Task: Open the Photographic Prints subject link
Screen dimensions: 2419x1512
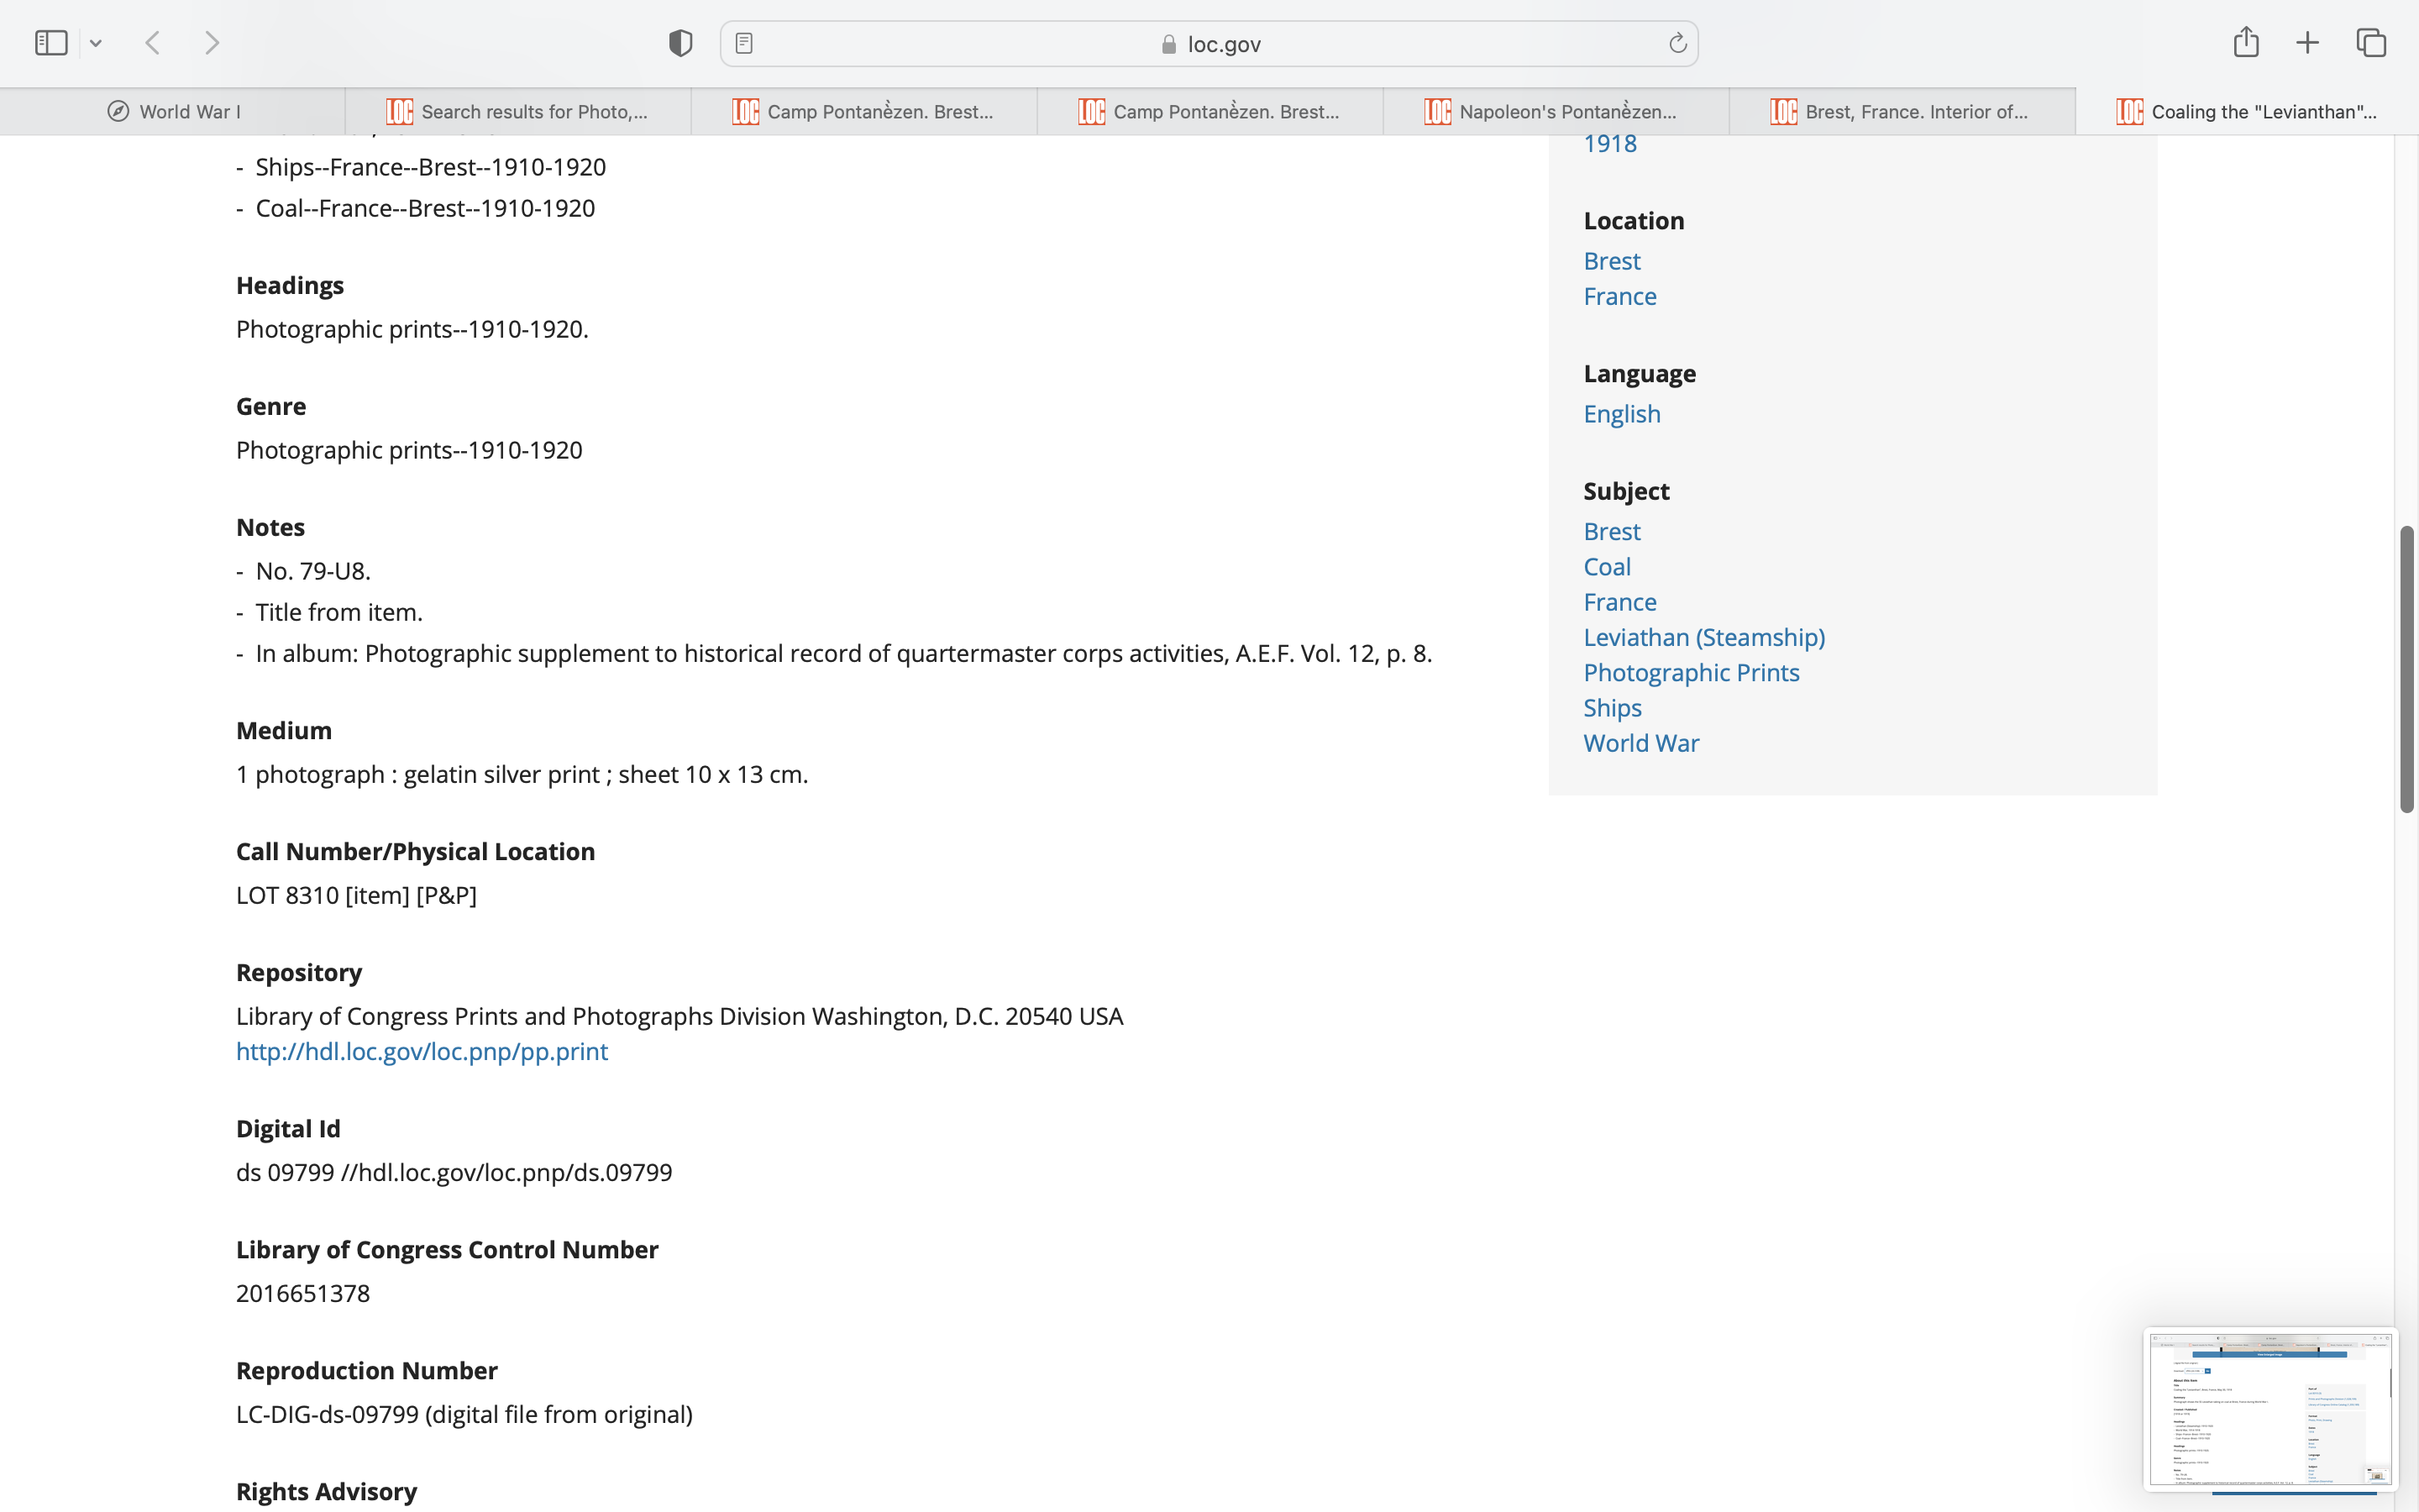Action: [1690, 672]
